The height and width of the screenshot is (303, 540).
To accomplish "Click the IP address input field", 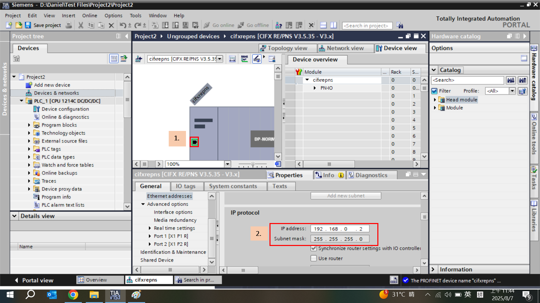I will click(x=339, y=229).
